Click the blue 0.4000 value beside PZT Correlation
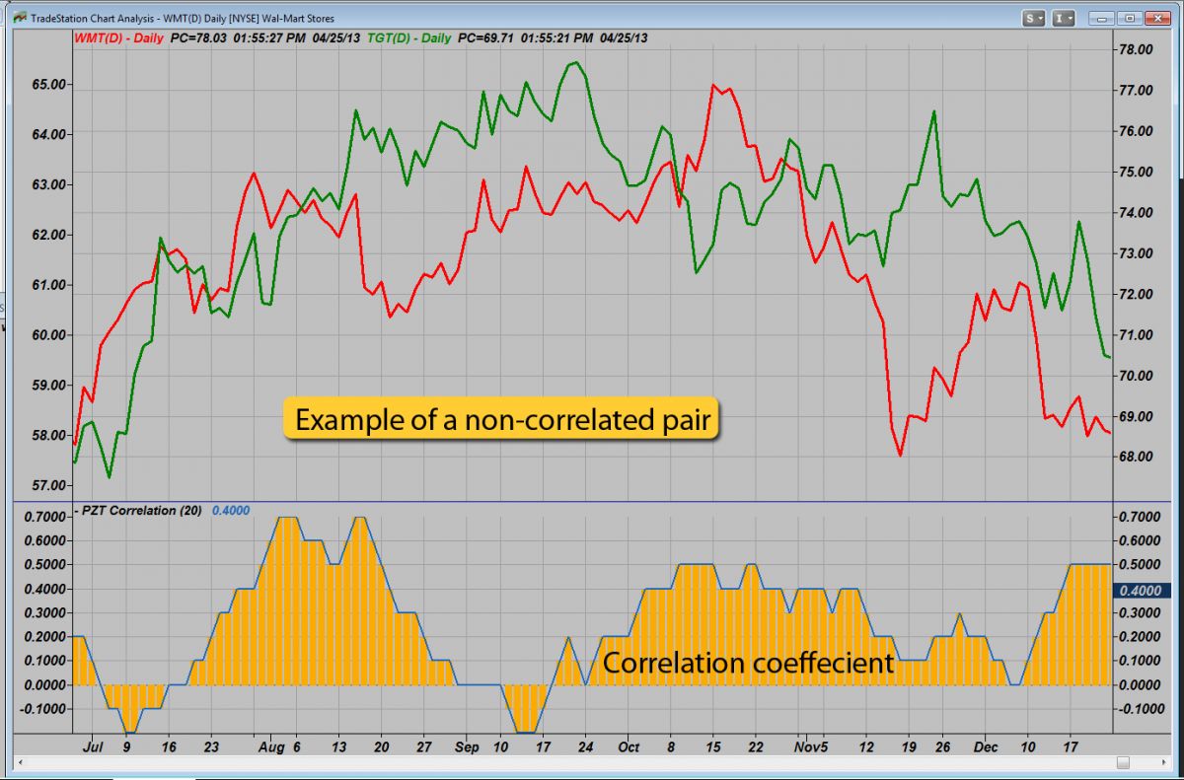 click(231, 511)
